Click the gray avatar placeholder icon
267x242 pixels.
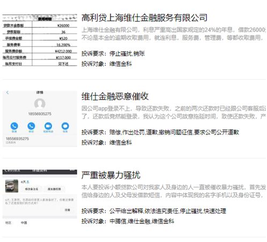tap(40, 104)
